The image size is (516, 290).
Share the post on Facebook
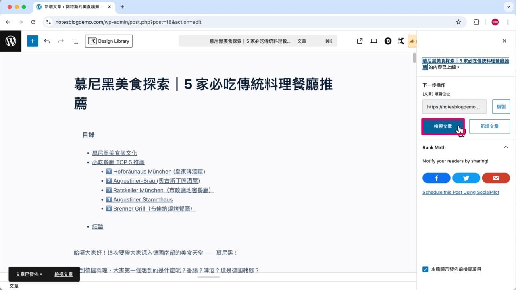(x=436, y=178)
